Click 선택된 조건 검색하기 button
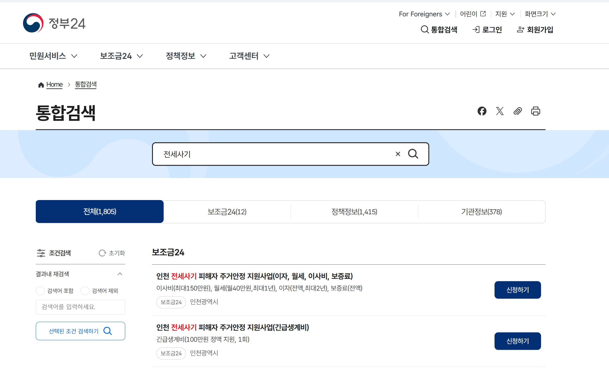 click(80, 331)
